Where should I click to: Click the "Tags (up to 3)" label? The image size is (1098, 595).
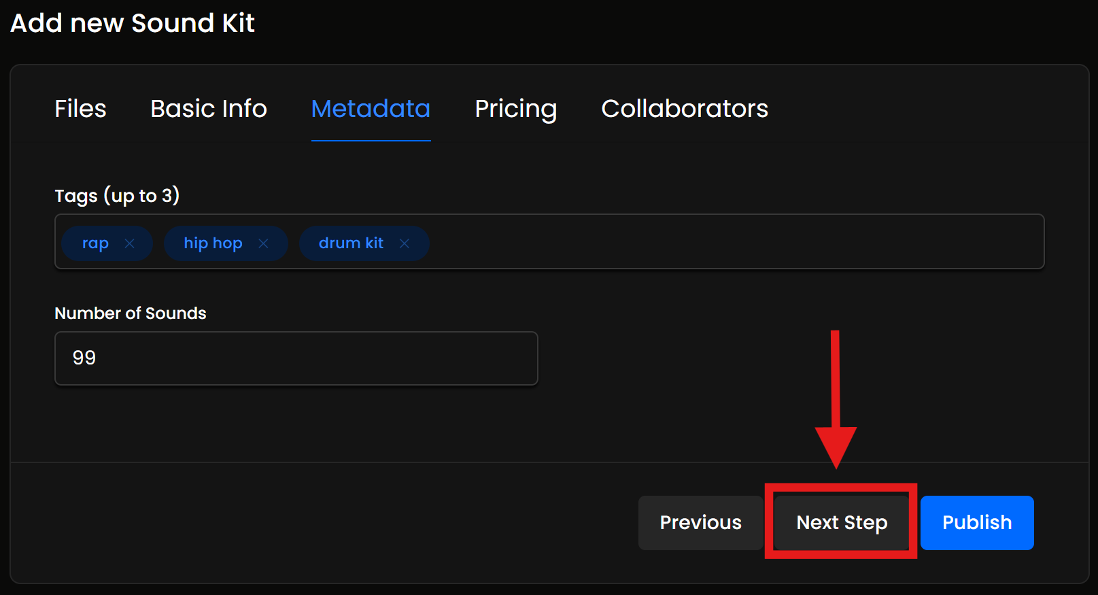pyautogui.click(x=117, y=196)
